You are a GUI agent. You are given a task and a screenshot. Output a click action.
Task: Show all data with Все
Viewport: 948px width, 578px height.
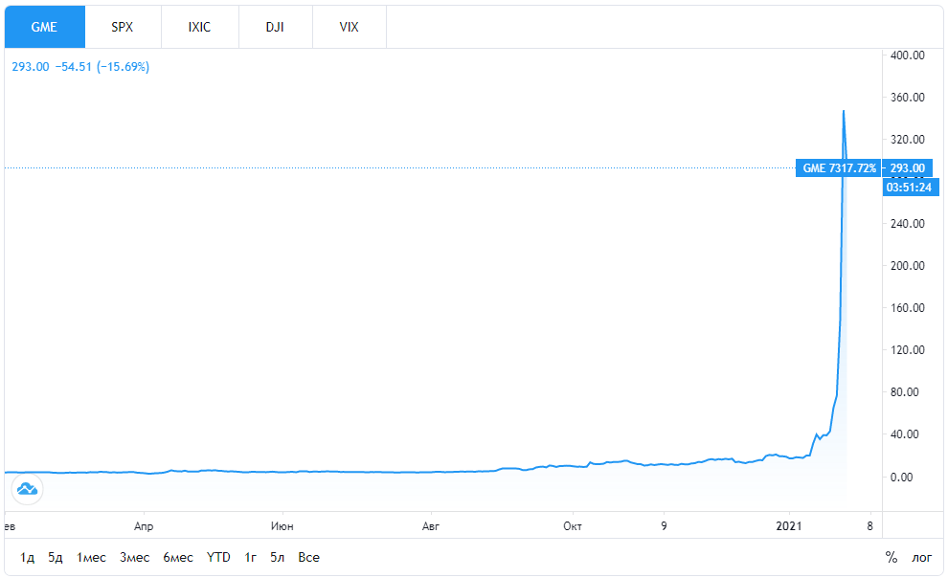pyautogui.click(x=309, y=558)
